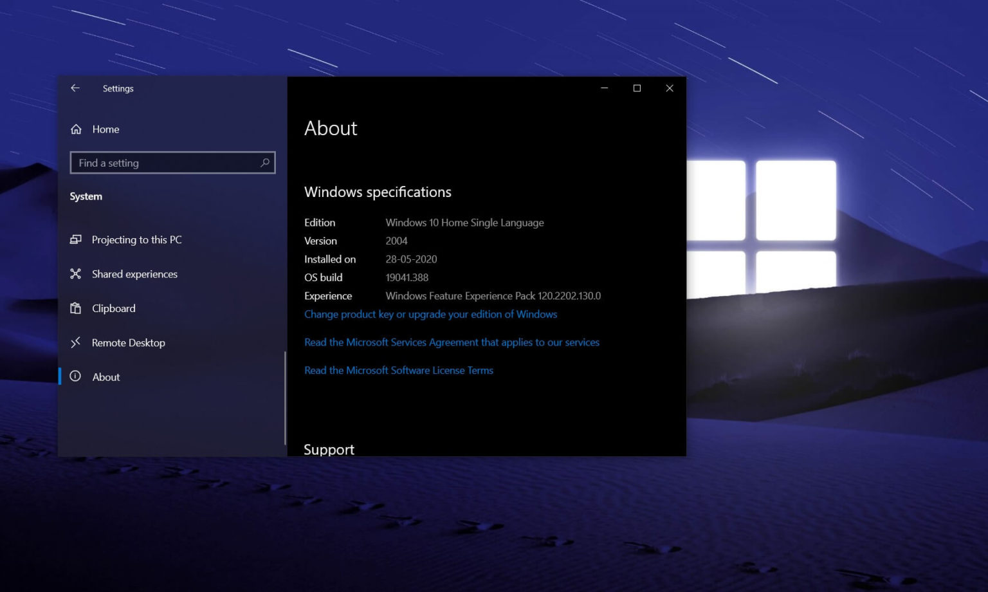This screenshot has width=988, height=592.
Task: Select the Projecting to this PC icon
Action: (76, 239)
